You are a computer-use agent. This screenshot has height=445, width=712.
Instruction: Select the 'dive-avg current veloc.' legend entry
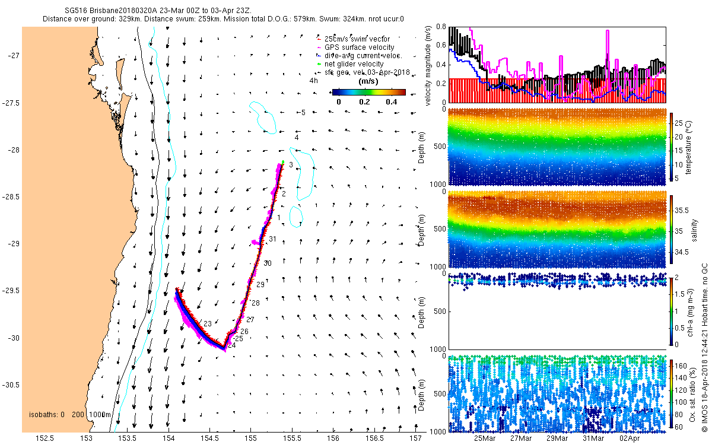363,55
